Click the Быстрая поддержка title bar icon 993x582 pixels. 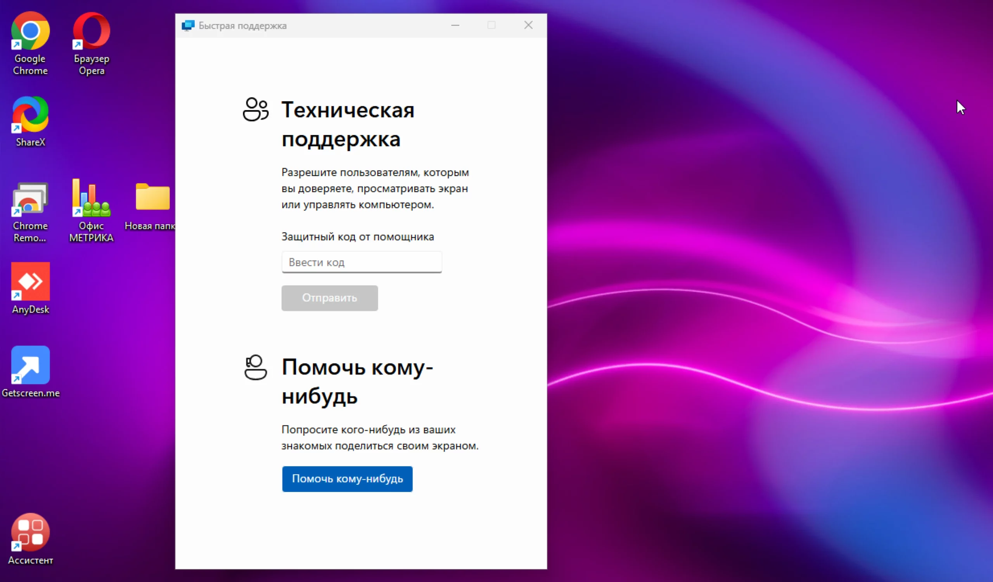188,26
